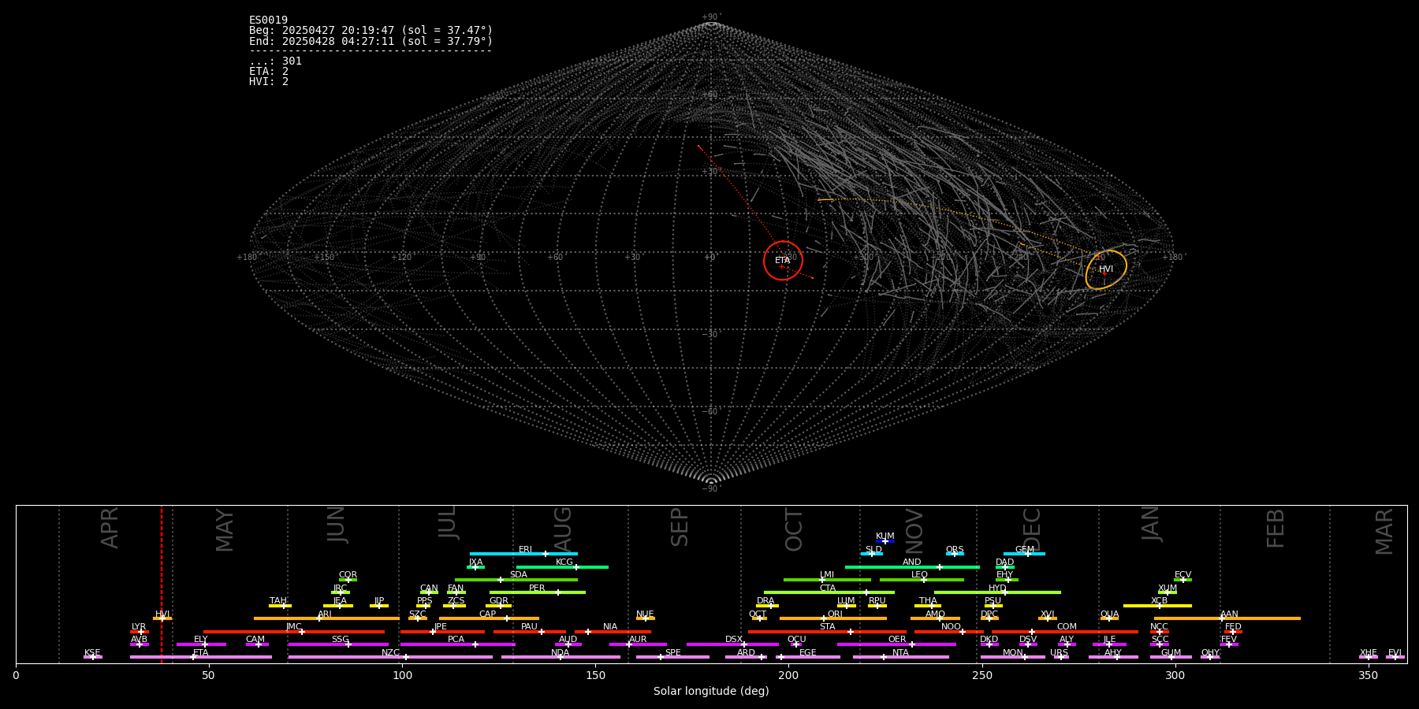Click the CTA shower bar
The height and width of the screenshot is (709, 1419).
[829, 592]
